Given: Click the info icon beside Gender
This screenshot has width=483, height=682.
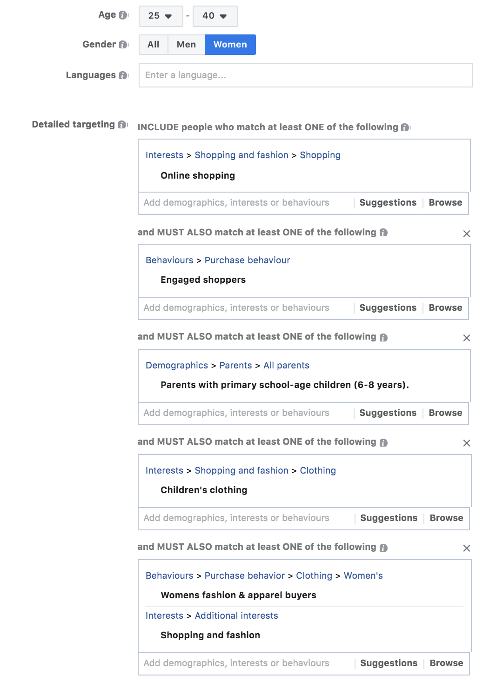Looking at the screenshot, I should pyautogui.click(x=123, y=45).
